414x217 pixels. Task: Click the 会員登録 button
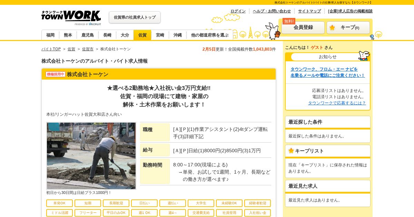tap(303, 28)
